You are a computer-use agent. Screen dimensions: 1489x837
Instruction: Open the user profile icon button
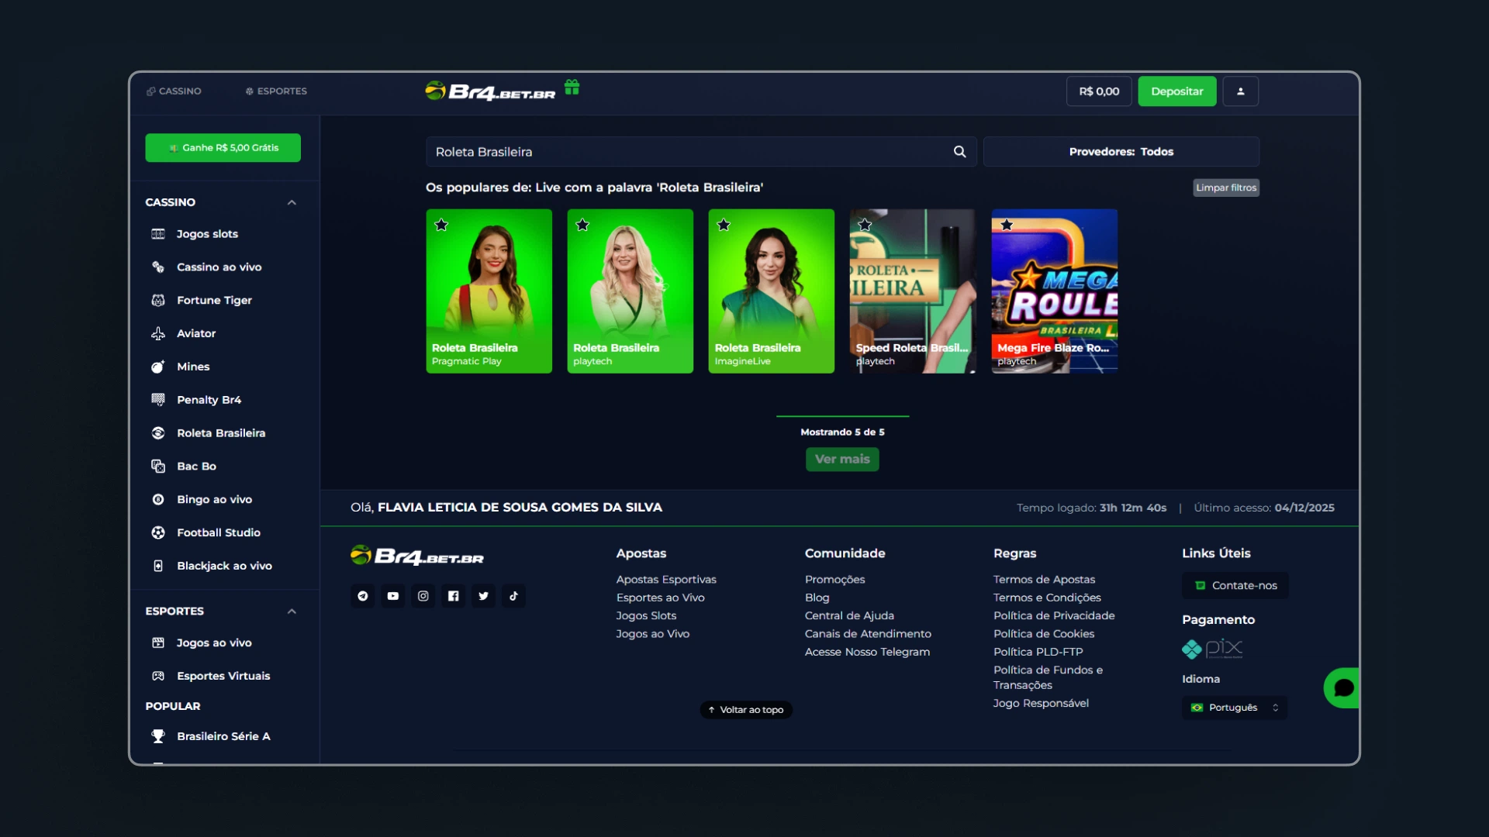[x=1240, y=91]
